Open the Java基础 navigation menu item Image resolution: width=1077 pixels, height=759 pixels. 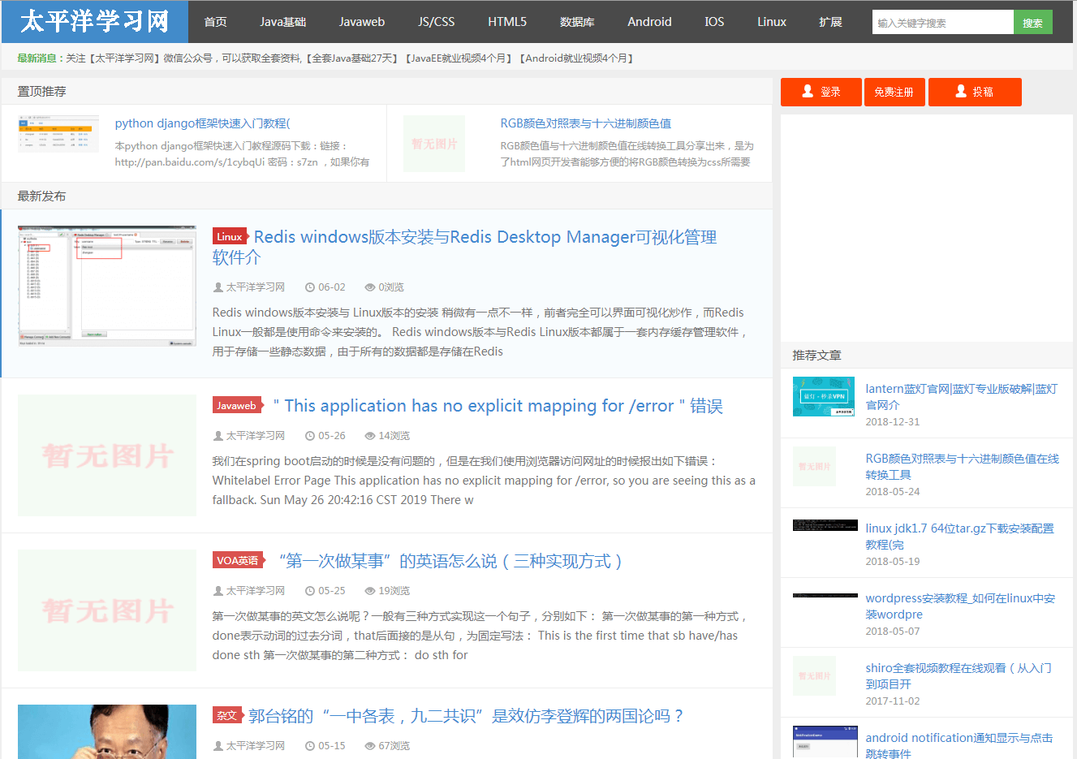282,22
